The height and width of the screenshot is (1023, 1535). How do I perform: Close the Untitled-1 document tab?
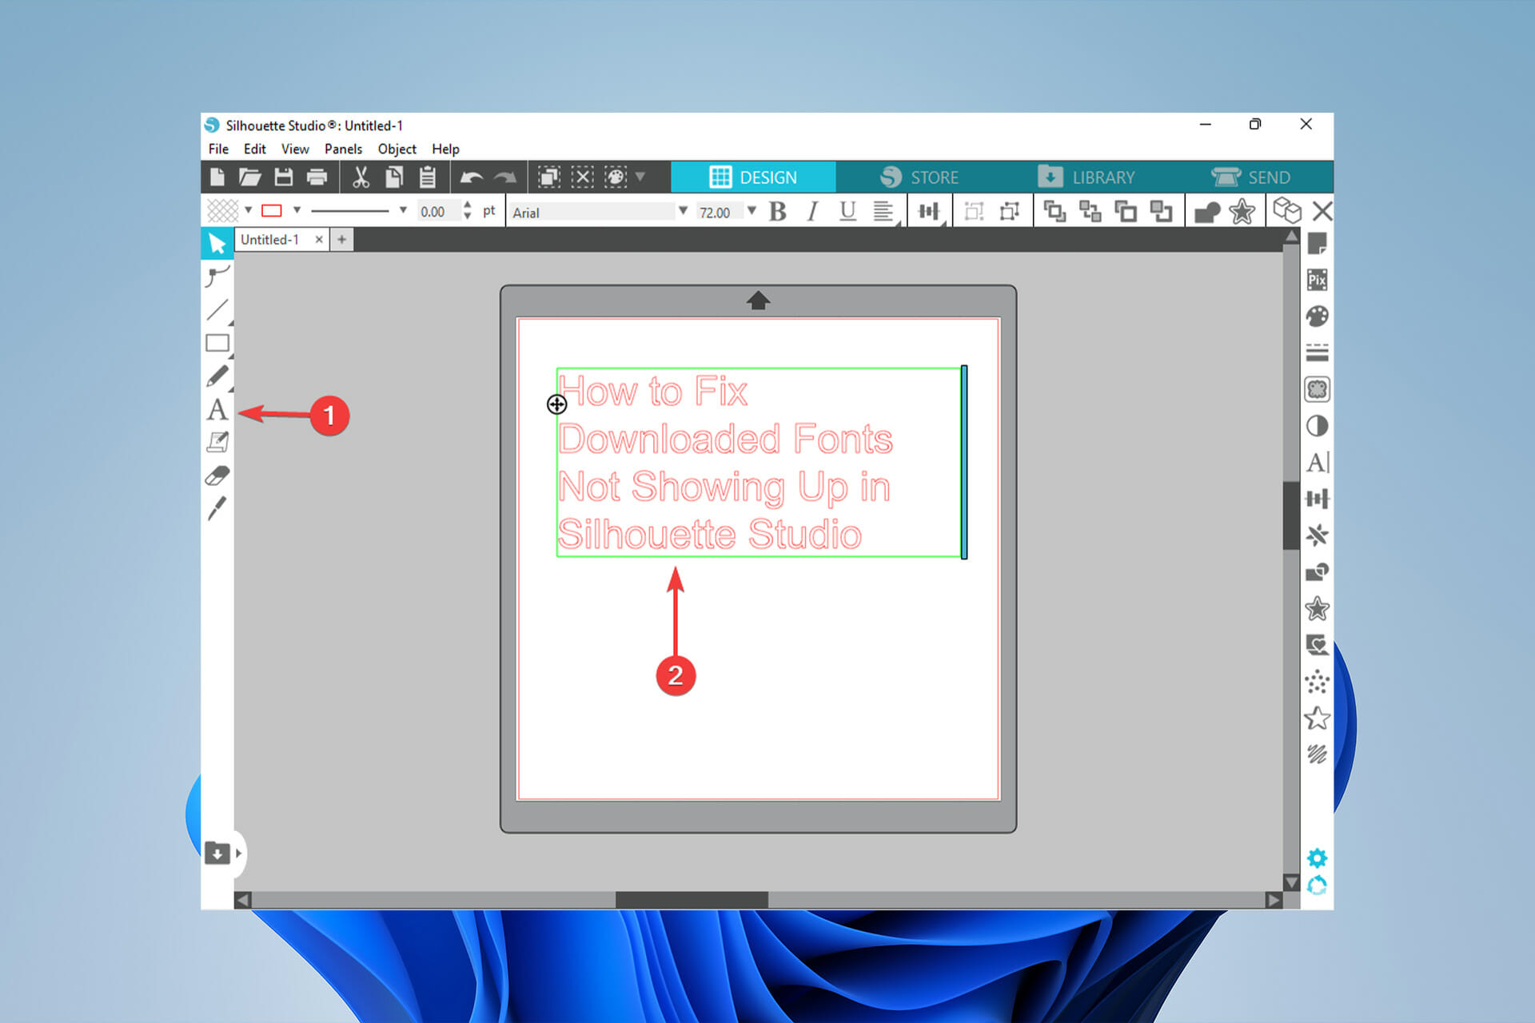point(319,239)
